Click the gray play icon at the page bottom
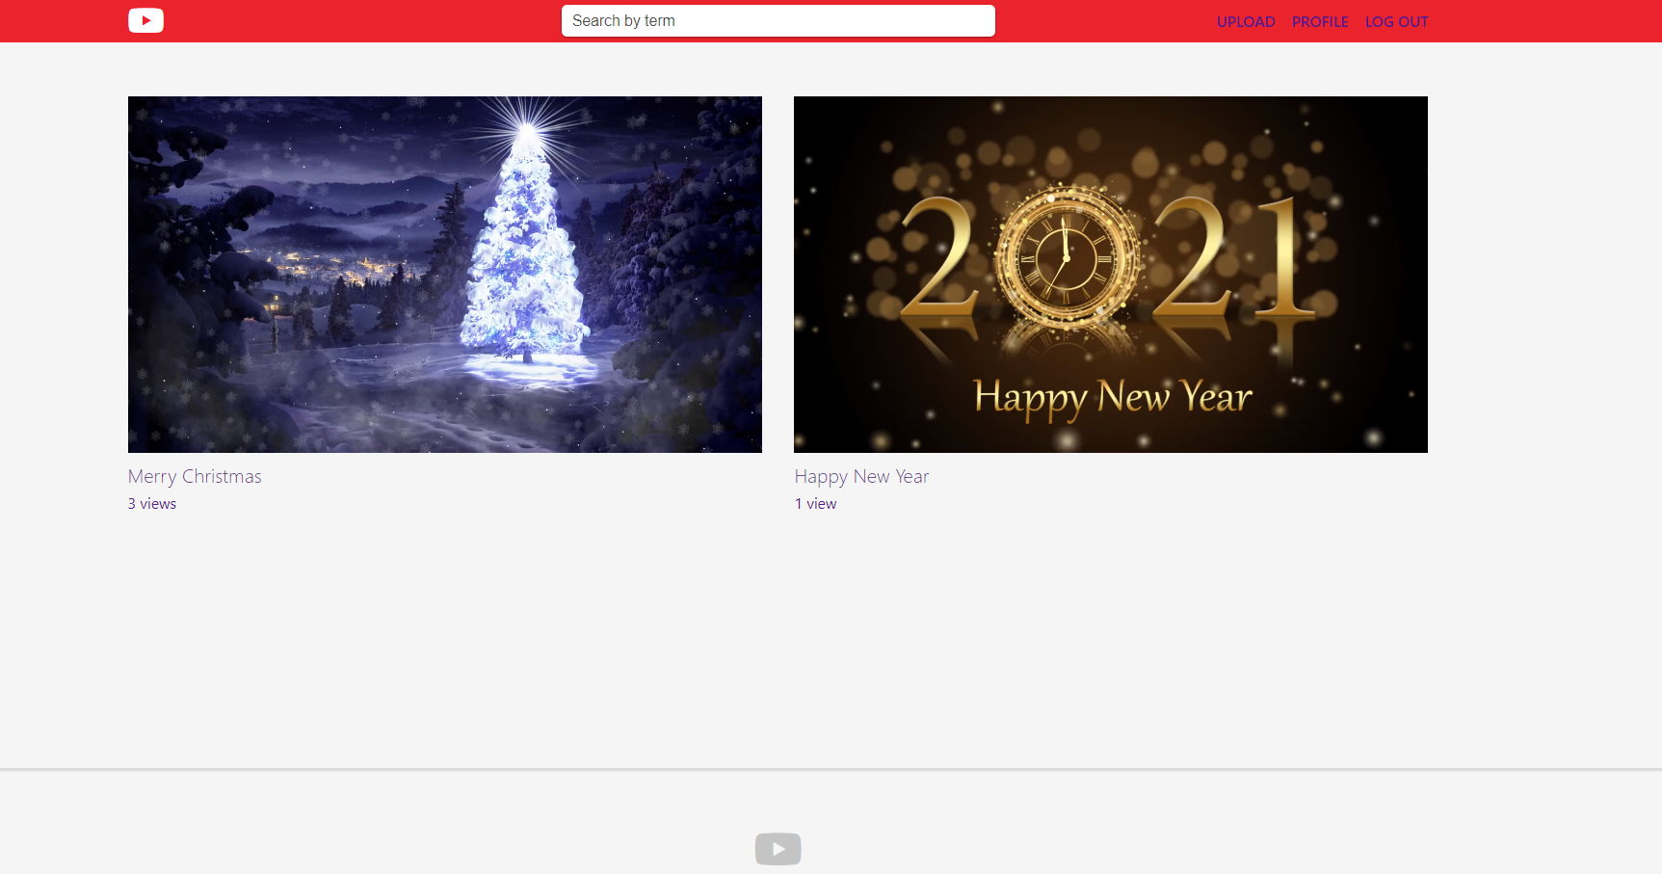This screenshot has width=1662, height=874. [x=778, y=849]
